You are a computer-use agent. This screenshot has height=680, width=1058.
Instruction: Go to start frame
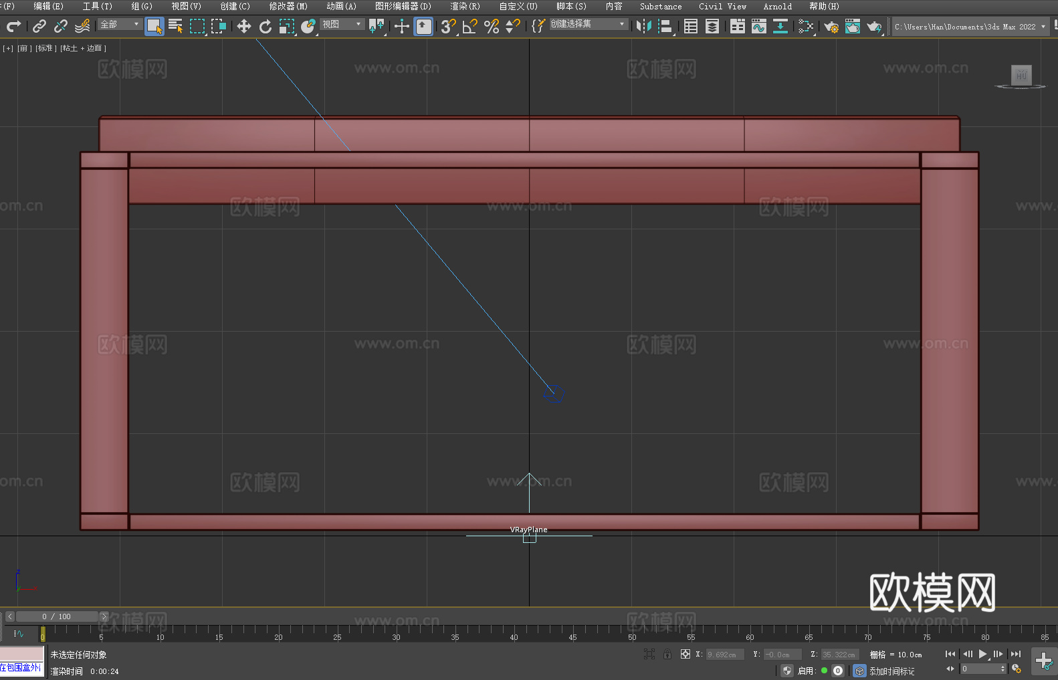pos(950,654)
